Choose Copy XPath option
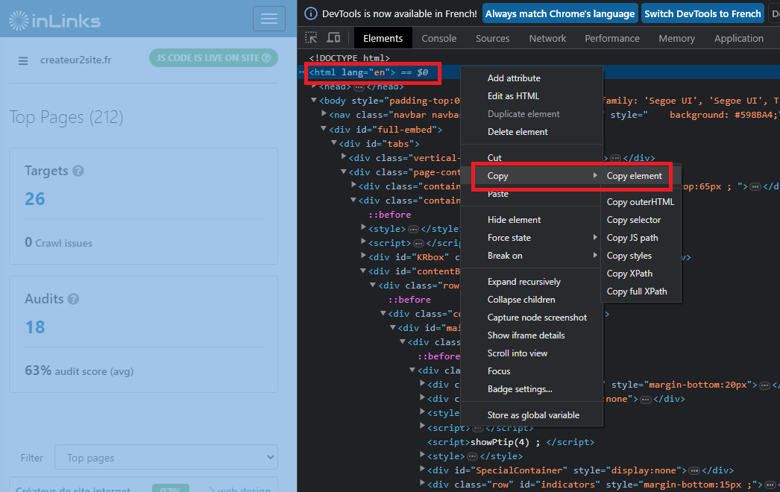Viewport: 780px width, 492px height. [629, 274]
